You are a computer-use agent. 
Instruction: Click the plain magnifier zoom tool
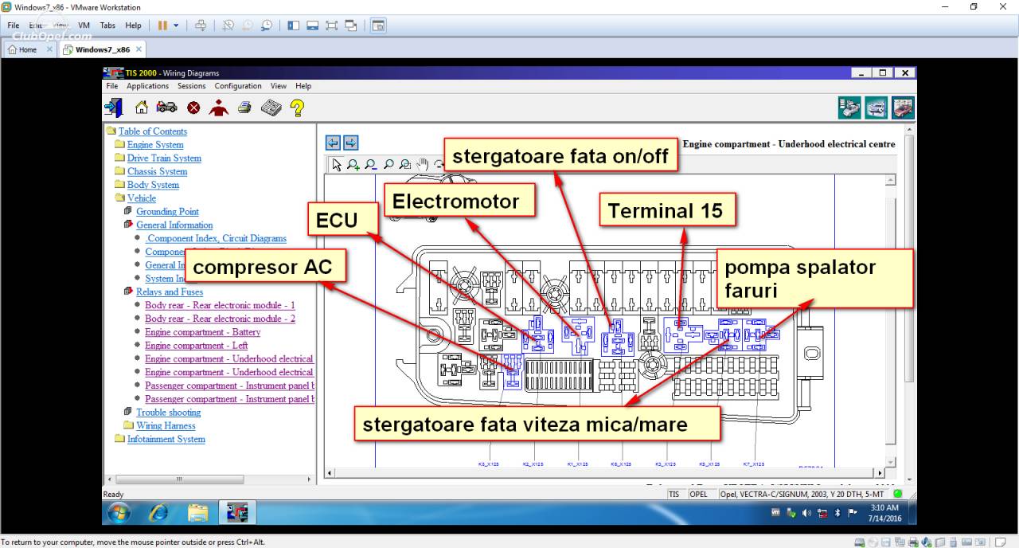(x=388, y=165)
